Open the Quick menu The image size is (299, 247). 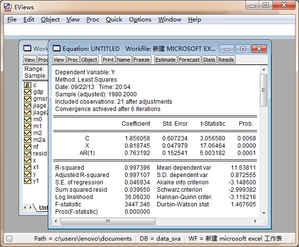pyautogui.click(x=114, y=20)
